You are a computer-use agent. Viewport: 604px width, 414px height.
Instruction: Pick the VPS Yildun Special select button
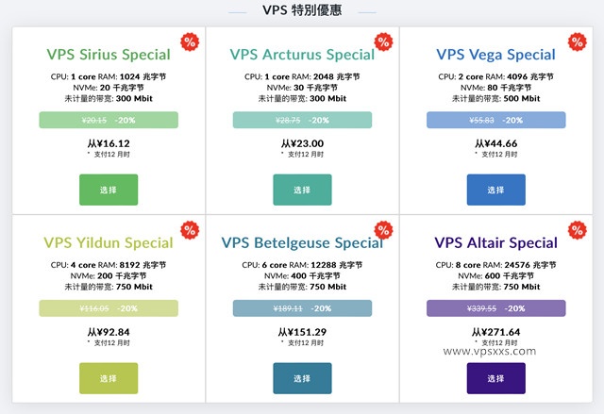coord(109,378)
